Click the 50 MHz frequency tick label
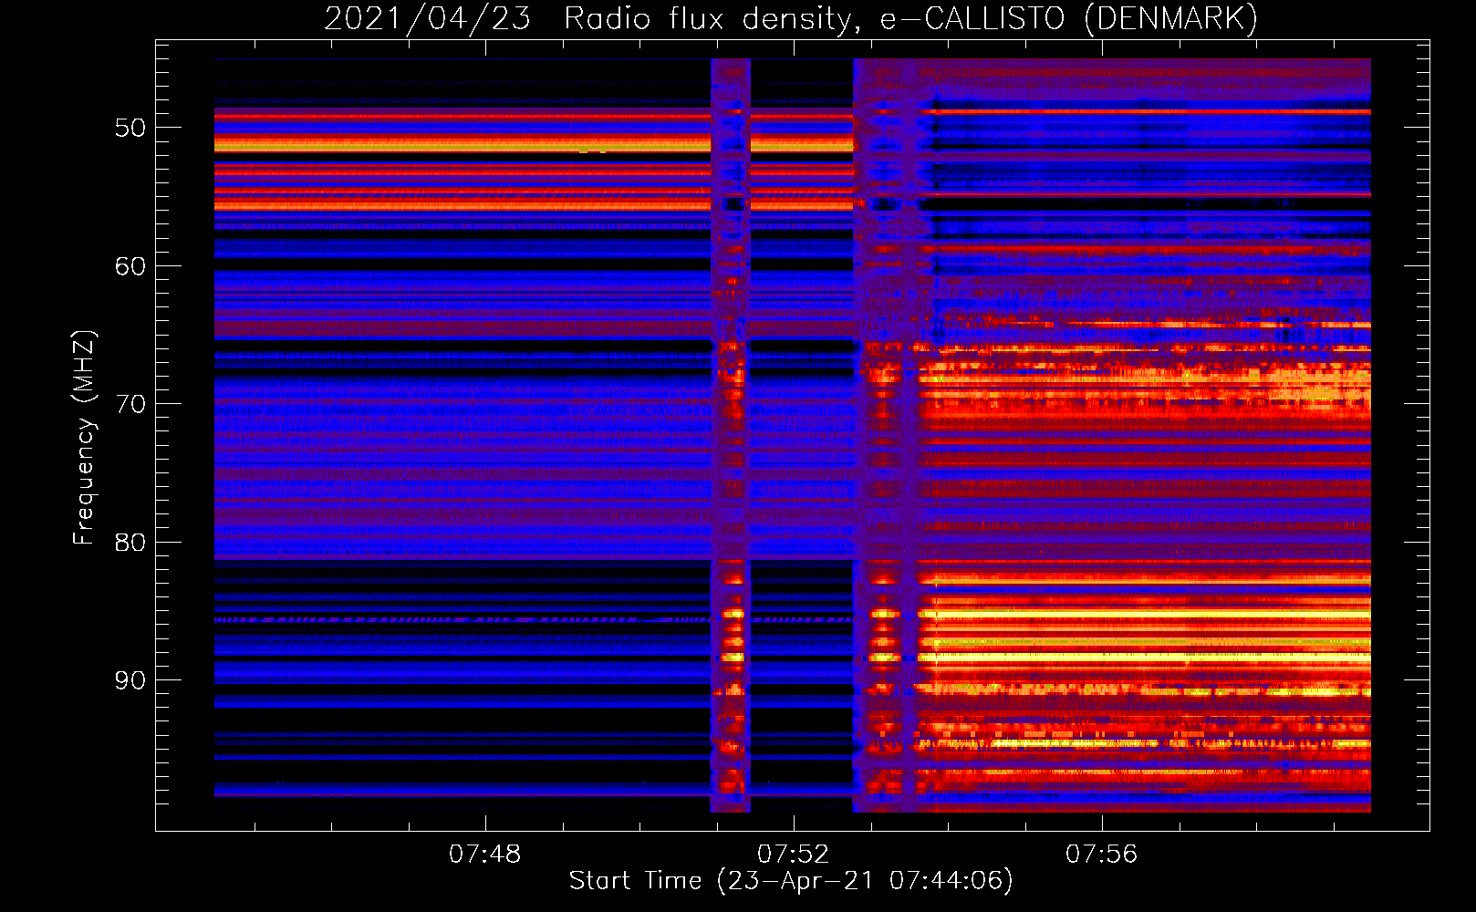The width and height of the screenshot is (1476, 912). click(130, 128)
